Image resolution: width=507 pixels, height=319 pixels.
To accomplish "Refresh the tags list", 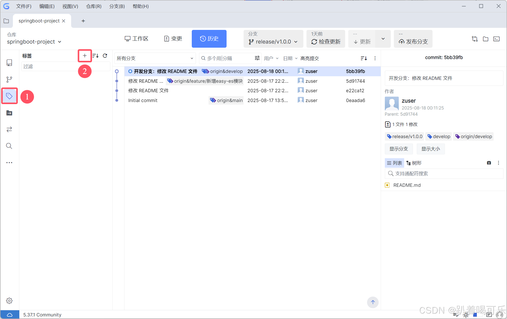I will (105, 56).
